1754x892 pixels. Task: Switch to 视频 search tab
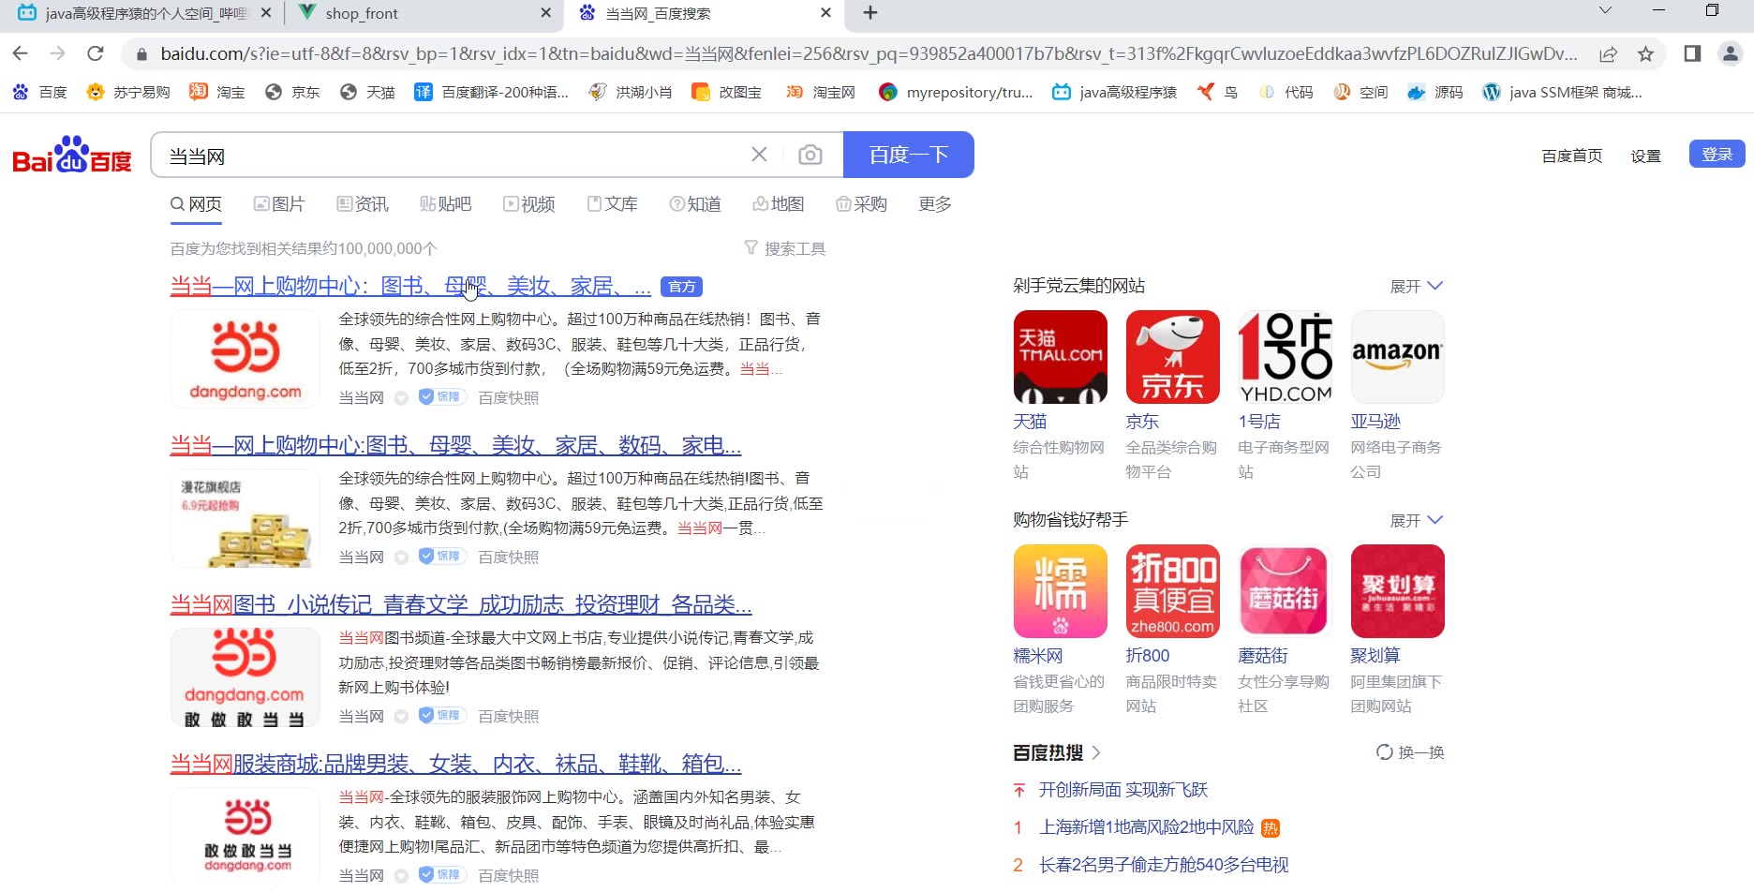coord(528,204)
